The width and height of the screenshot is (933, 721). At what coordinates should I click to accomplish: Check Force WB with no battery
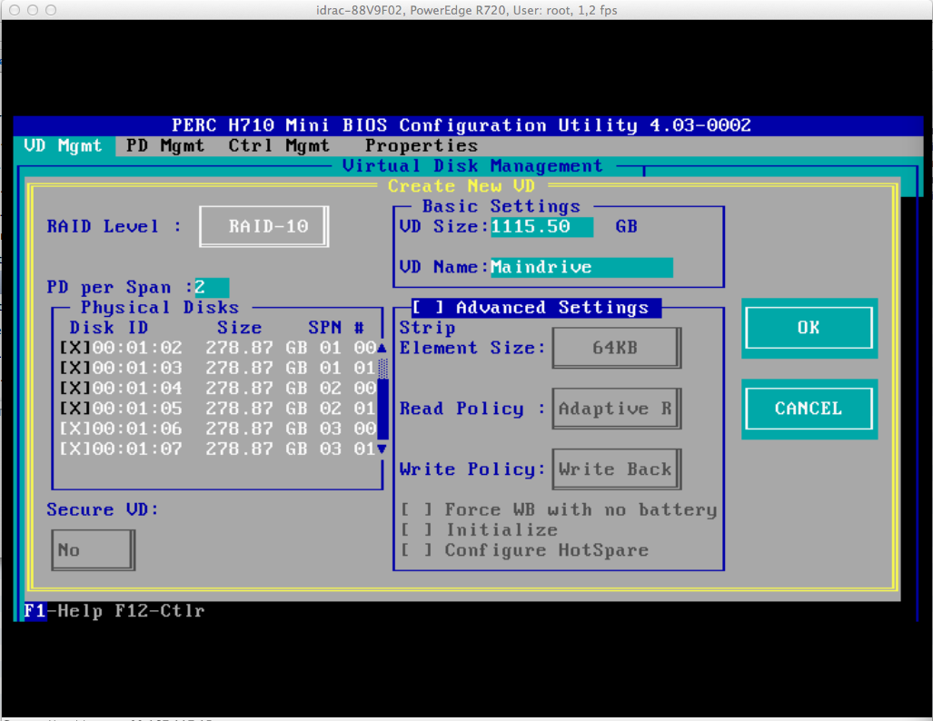(416, 509)
